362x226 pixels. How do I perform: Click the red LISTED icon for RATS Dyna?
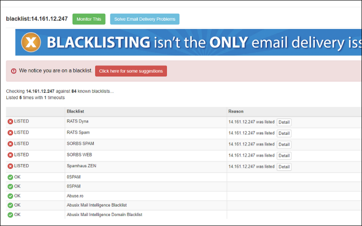[10, 122]
